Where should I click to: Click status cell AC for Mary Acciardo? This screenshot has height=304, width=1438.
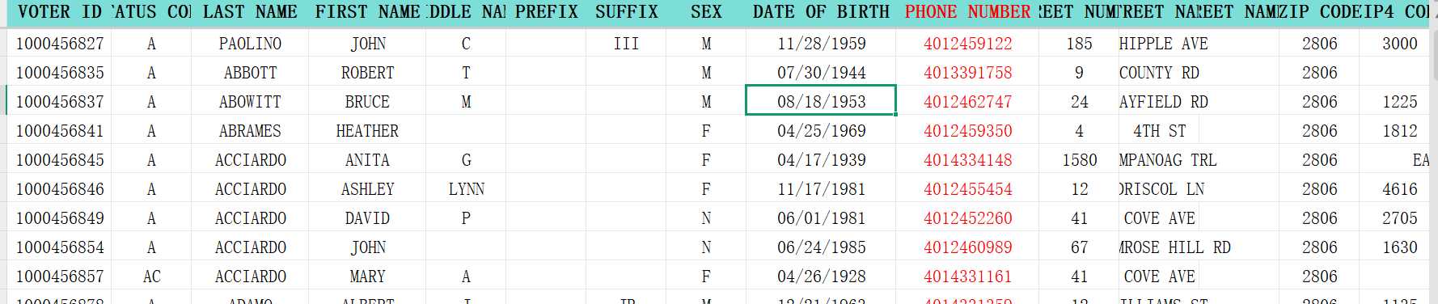[x=151, y=277]
